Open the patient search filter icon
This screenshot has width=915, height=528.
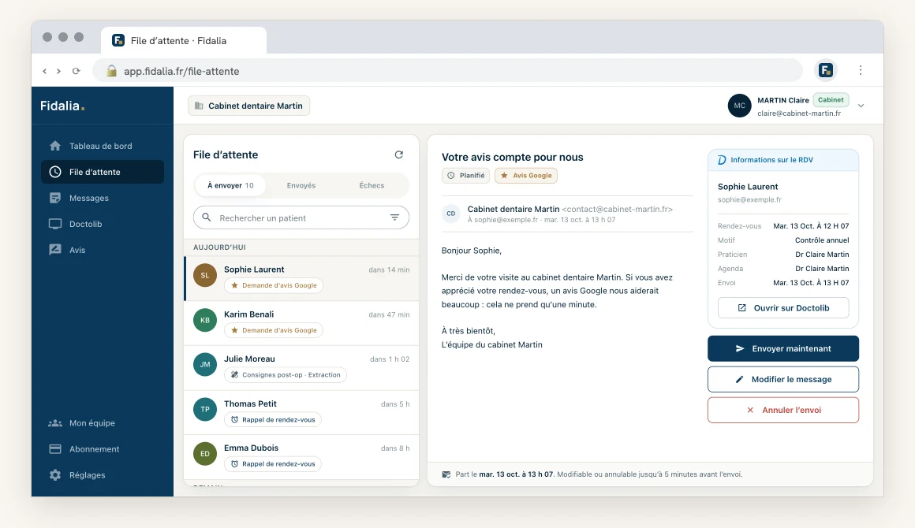click(x=395, y=218)
